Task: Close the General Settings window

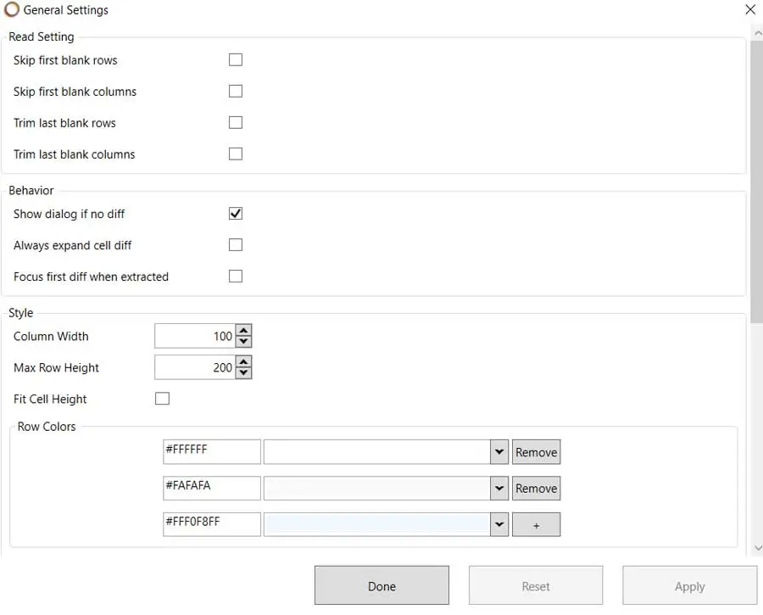Action: (x=749, y=10)
